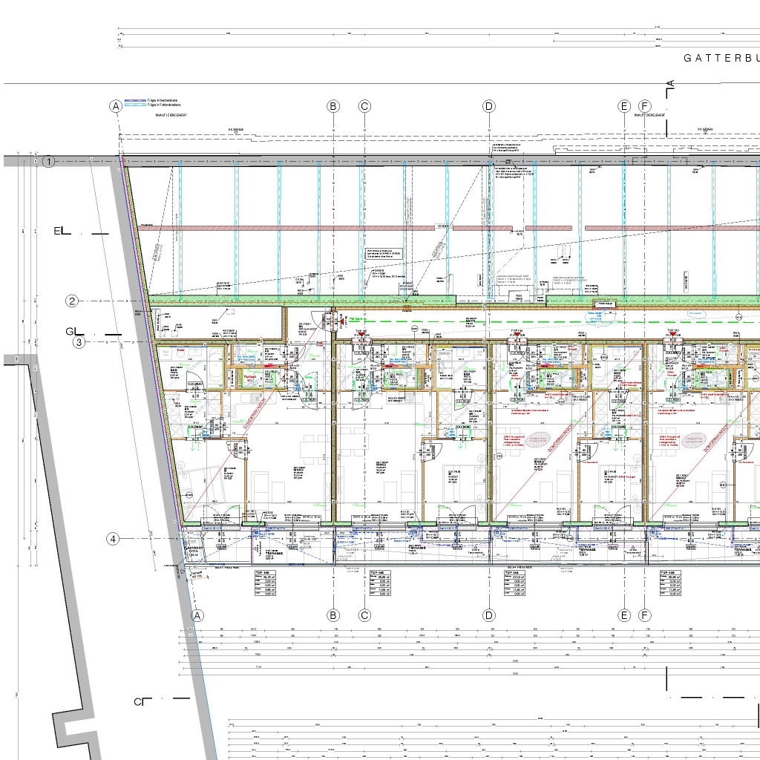Select bottom grid axis bubble A

coord(197,615)
